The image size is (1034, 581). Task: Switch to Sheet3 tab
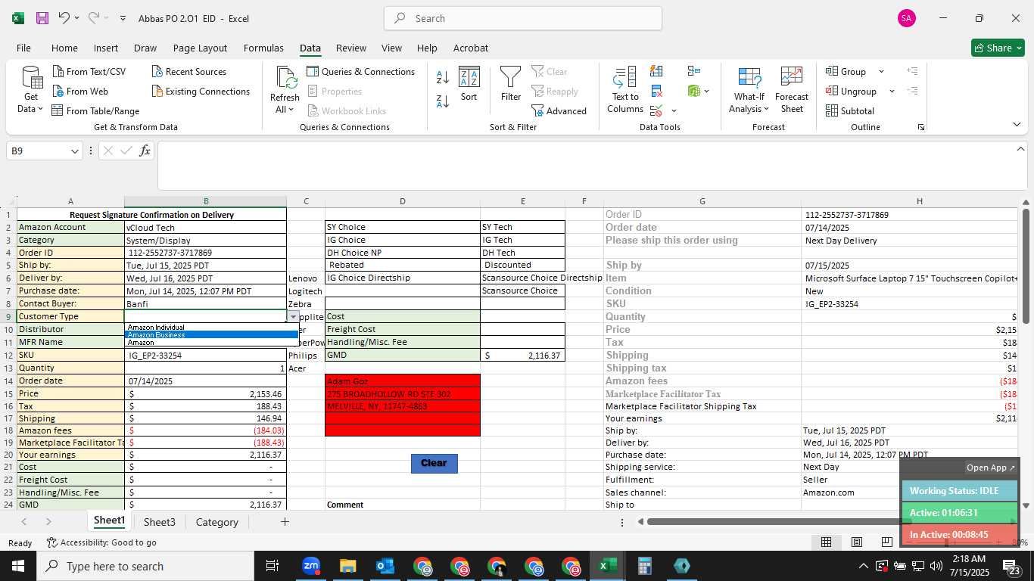point(160,522)
